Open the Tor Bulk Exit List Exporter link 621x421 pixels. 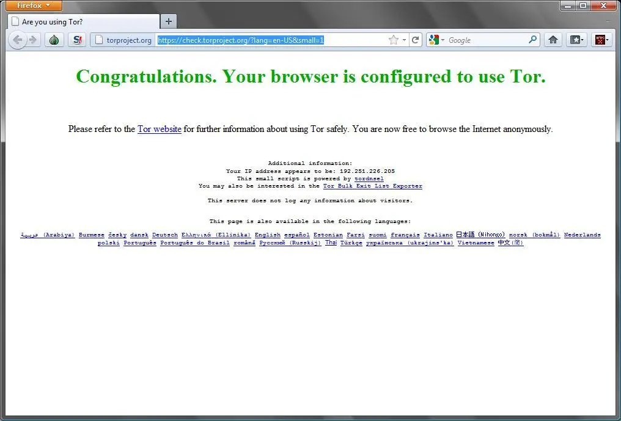pos(372,186)
